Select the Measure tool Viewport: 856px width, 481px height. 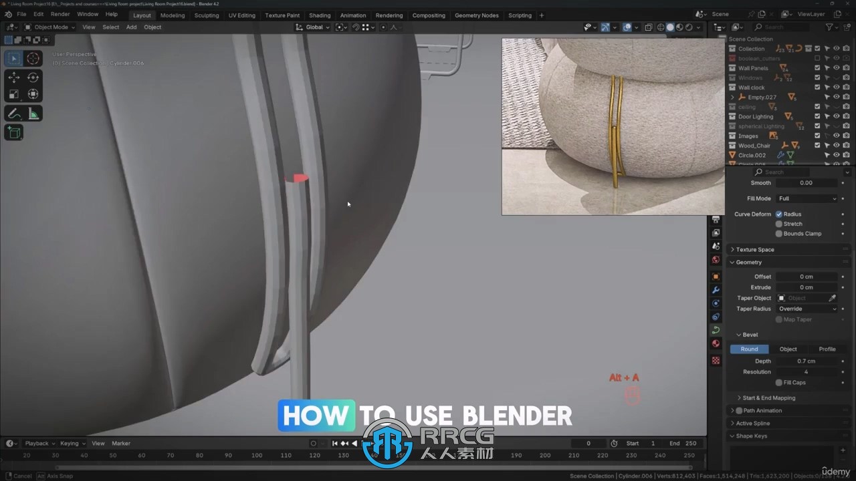33,114
